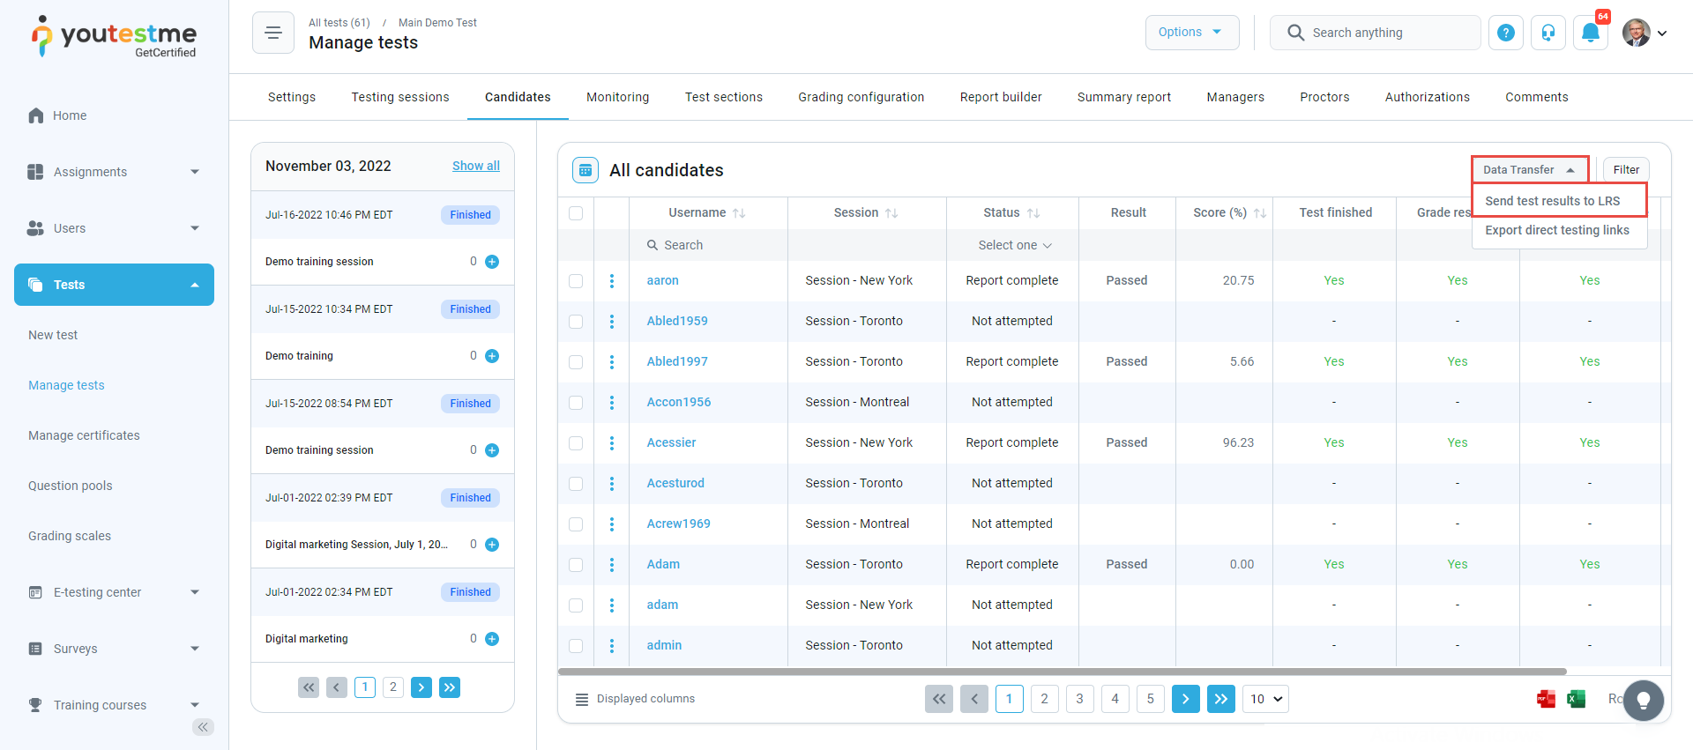Click the hamburger menu toggle icon
The height and width of the screenshot is (750, 1693).
pos(273,33)
